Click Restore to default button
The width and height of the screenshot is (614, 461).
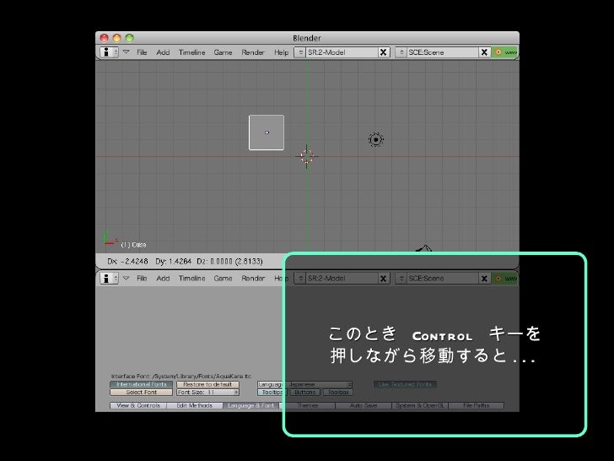click(x=207, y=384)
